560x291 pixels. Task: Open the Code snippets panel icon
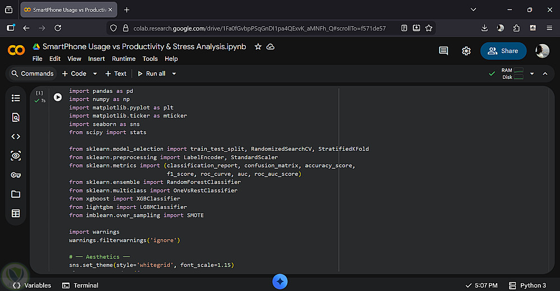point(16,136)
